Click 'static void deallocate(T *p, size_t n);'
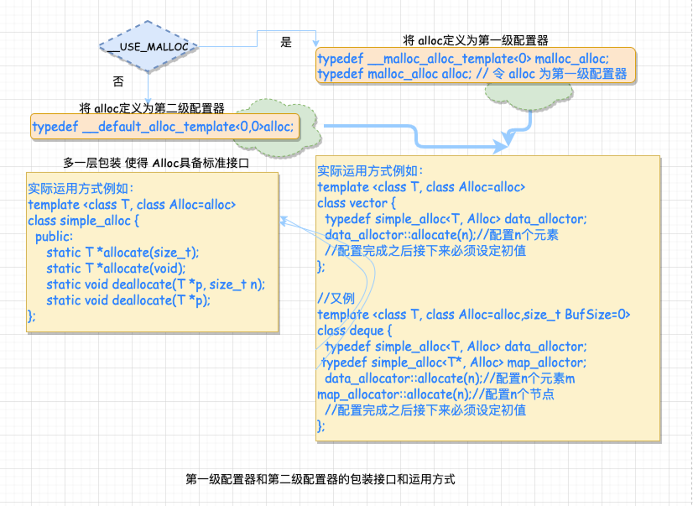This screenshot has width=693, height=506. click(156, 285)
